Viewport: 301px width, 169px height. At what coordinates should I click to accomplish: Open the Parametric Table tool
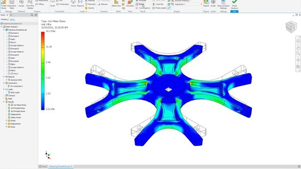tap(12, 4)
